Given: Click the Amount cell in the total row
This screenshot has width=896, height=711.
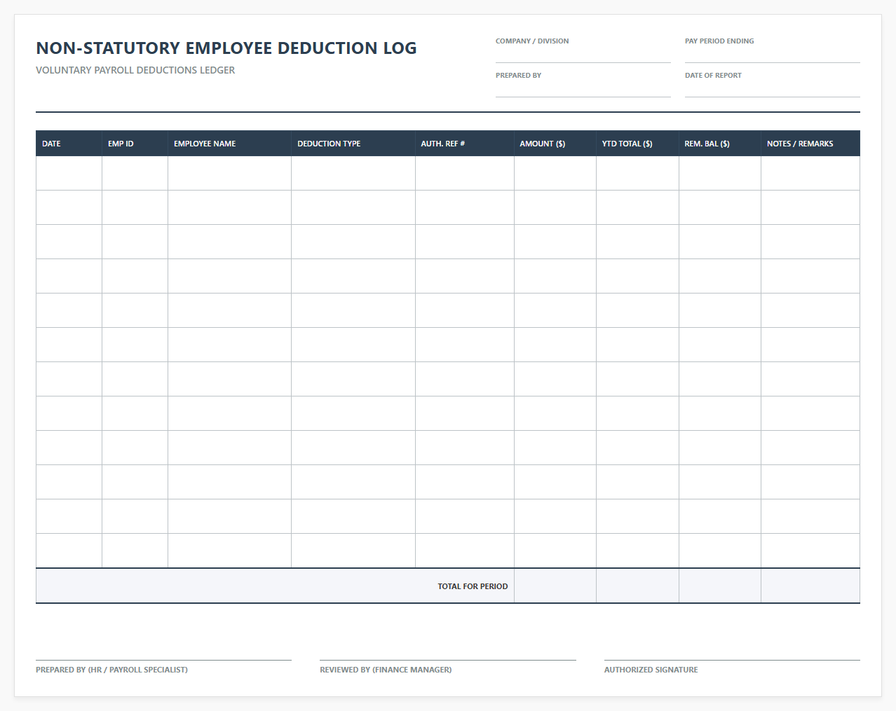Looking at the screenshot, I should pyautogui.click(x=555, y=586).
